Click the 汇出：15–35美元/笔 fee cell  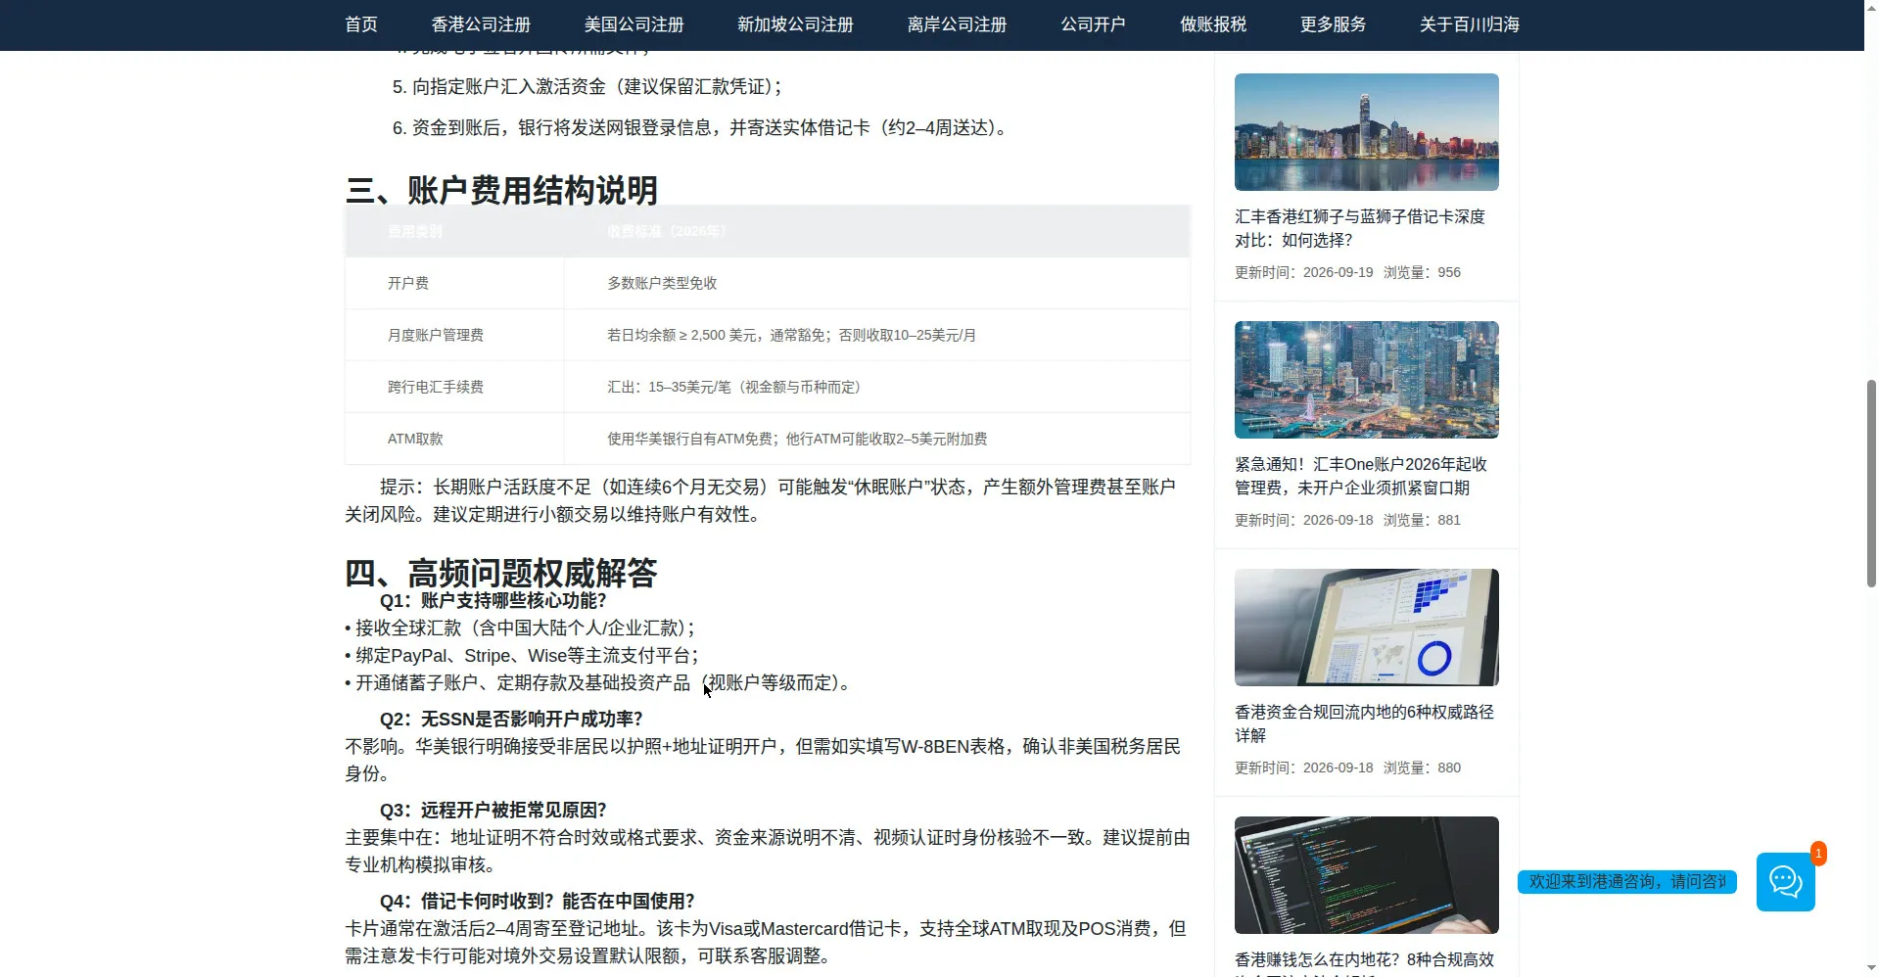point(876,387)
